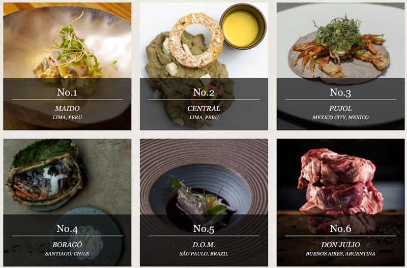Click the No.5 ranking heading
The height and width of the screenshot is (268, 407).
204,228
